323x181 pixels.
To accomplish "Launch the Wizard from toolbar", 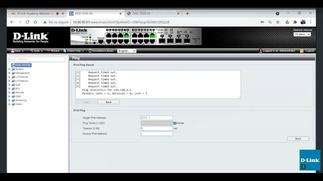I will tap(53, 51).
